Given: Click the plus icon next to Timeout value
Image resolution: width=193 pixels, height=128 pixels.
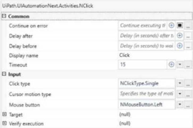Looking at the screenshot, I should [x=171, y=64].
